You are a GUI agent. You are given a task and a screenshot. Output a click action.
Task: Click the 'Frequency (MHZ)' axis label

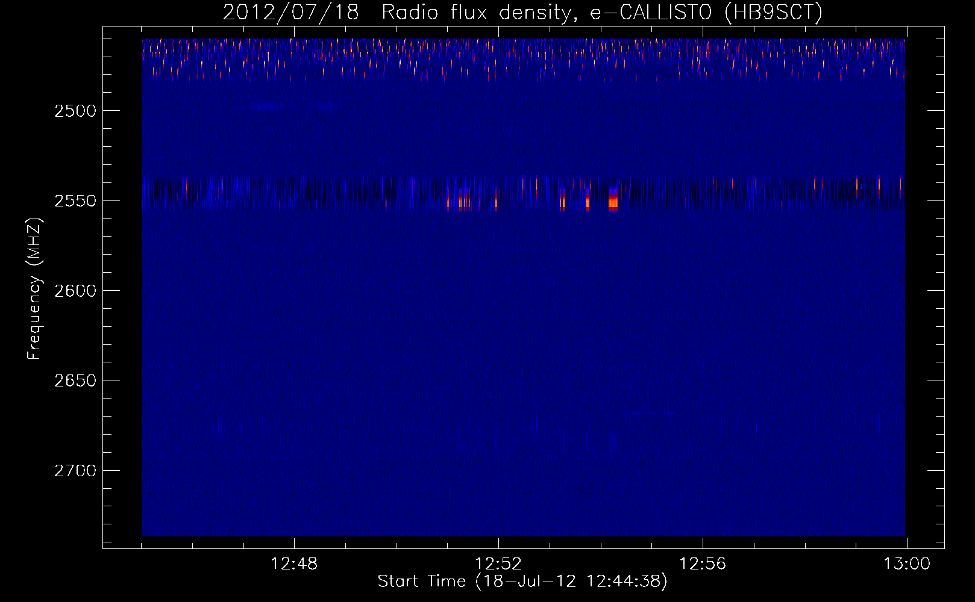(34, 289)
